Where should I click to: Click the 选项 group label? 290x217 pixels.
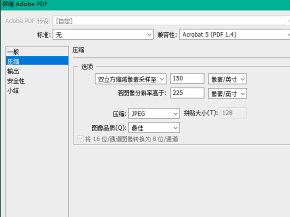point(87,67)
